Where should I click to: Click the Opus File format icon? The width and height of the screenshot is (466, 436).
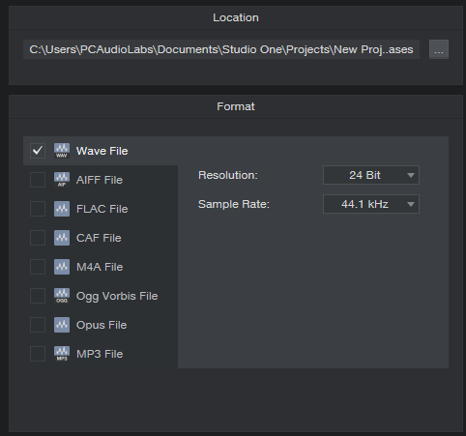[62, 325]
